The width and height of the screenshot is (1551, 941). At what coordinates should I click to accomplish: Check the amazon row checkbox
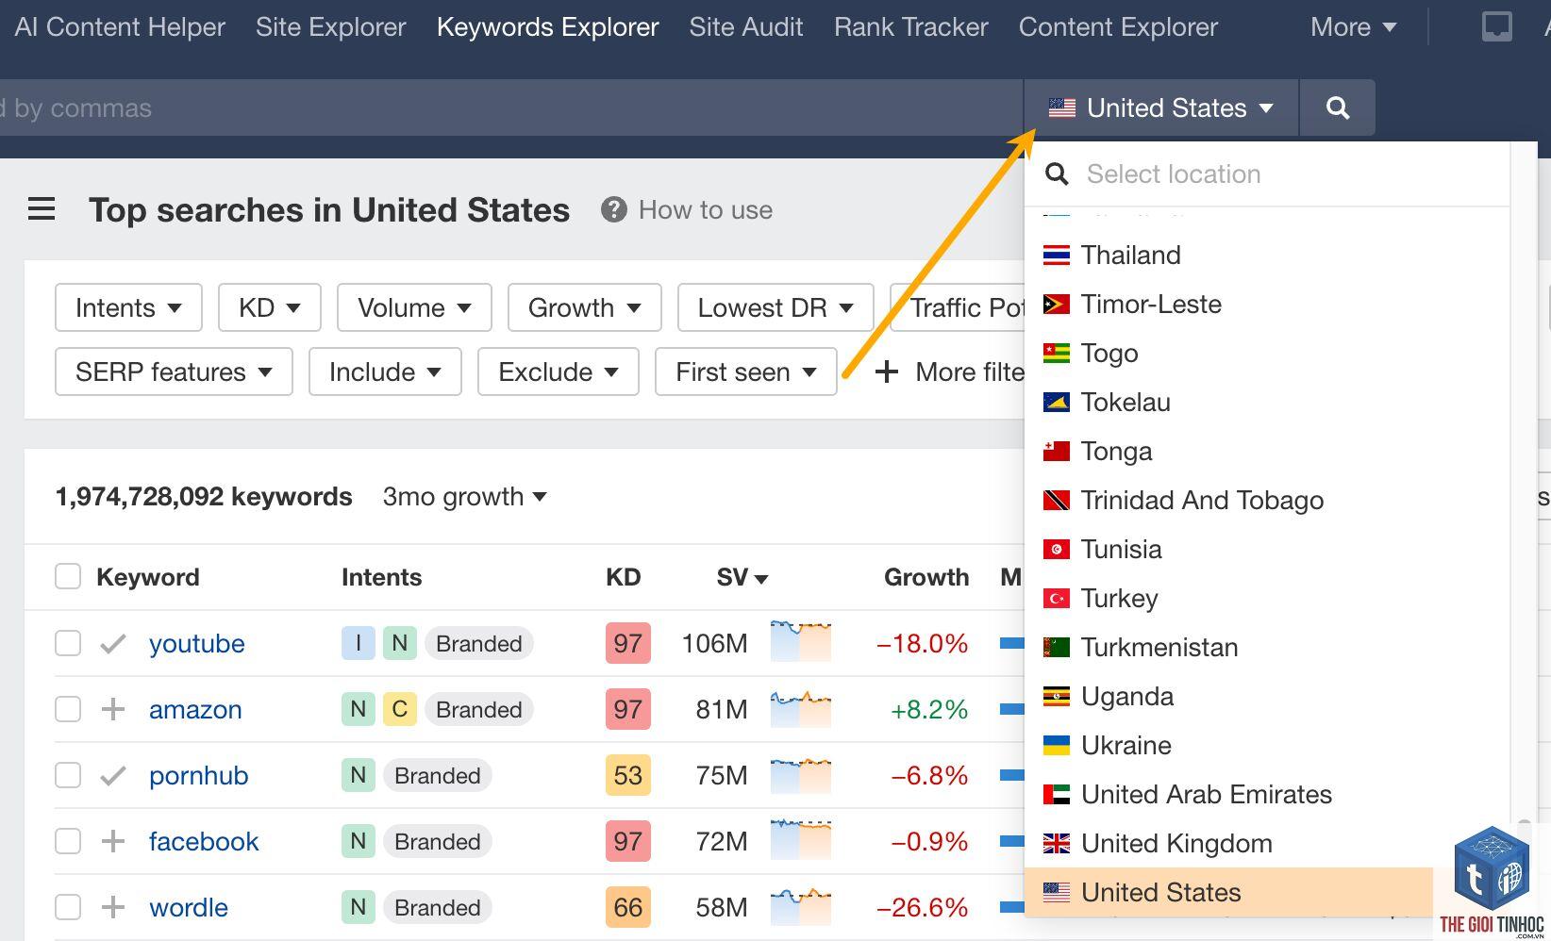(68, 709)
